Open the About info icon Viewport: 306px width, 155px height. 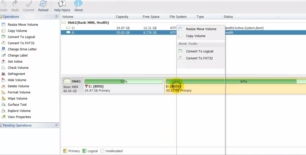point(78,3)
